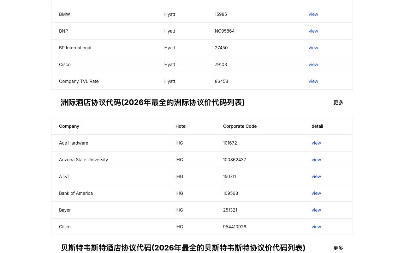Click Hyatt in the BMW row
404x253 pixels.
[x=170, y=14]
